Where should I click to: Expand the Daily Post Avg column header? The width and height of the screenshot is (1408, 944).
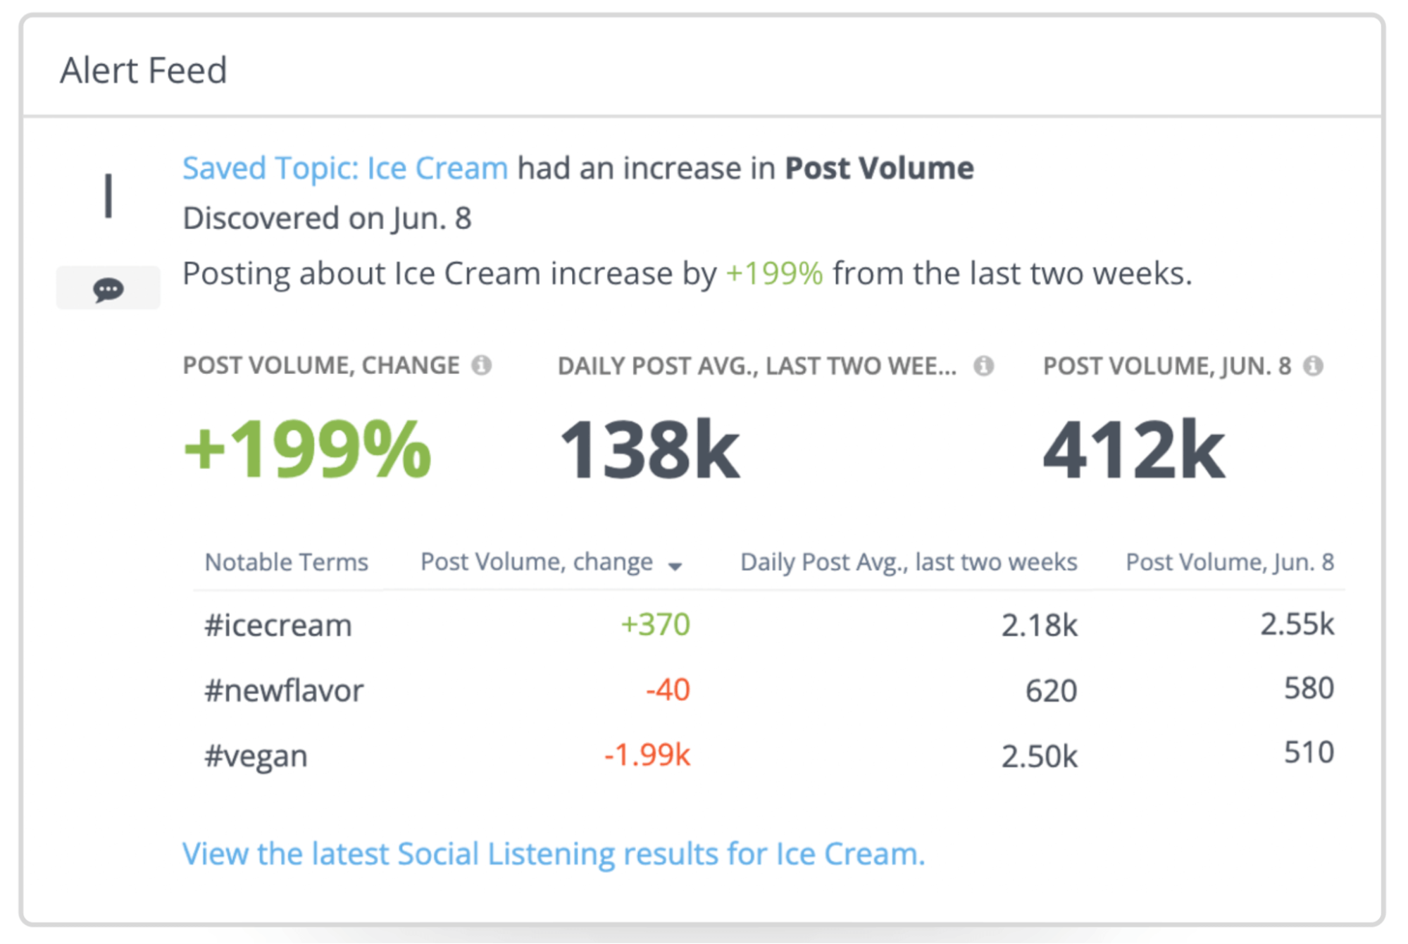tap(907, 561)
